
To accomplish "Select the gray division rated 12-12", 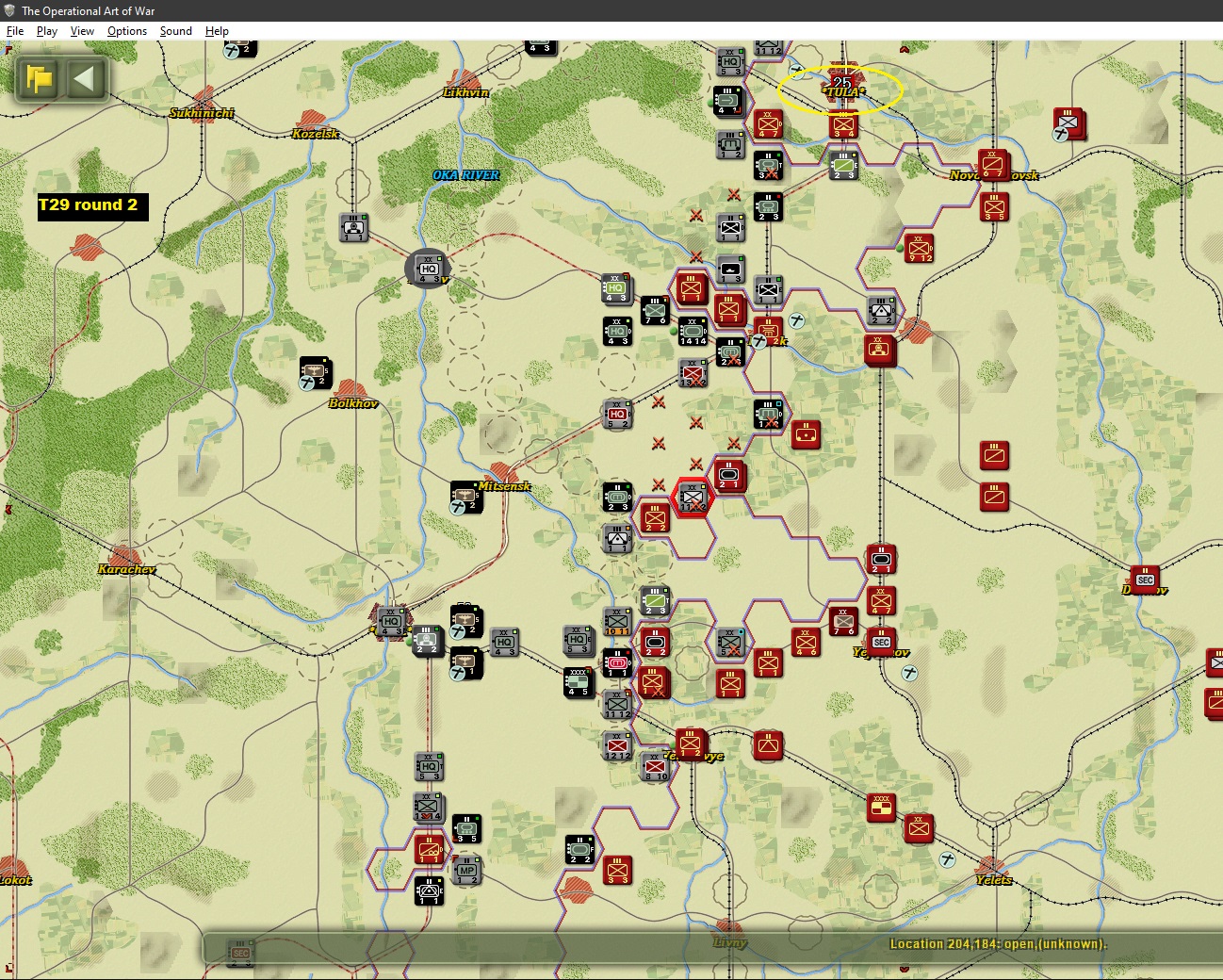I will [x=617, y=745].
